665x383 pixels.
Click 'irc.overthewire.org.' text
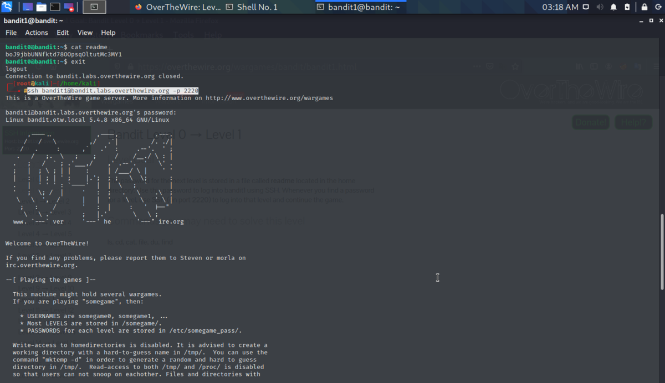pyautogui.click(x=42, y=265)
